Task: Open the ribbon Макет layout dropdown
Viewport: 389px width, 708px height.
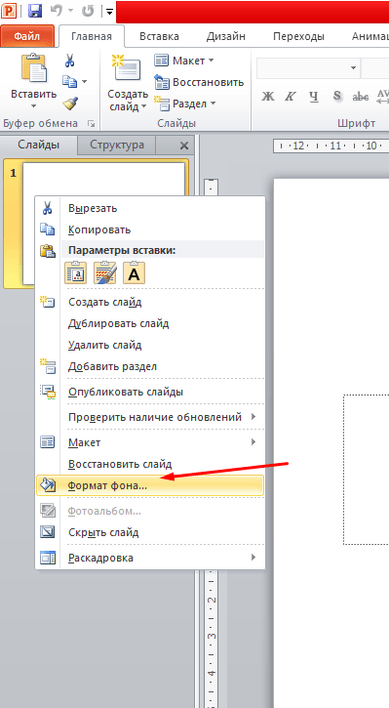Action: click(184, 60)
